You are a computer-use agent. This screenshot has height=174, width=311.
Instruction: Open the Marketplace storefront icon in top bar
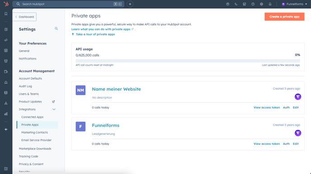(245, 4)
